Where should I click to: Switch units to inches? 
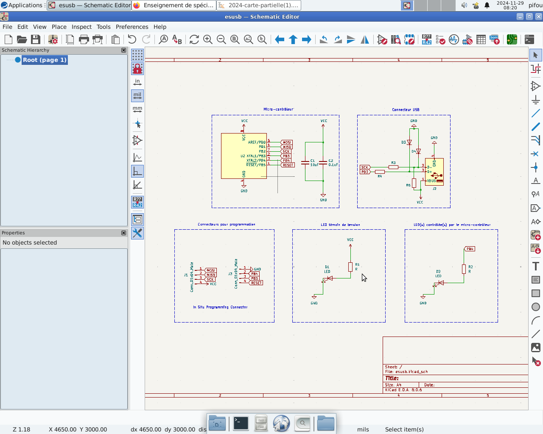pyautogui.click(x=137, y=82)
